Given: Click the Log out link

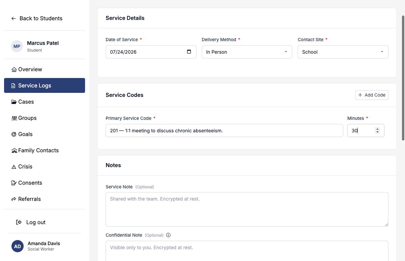Looking at the screenshot, I should tap(31, 222).
